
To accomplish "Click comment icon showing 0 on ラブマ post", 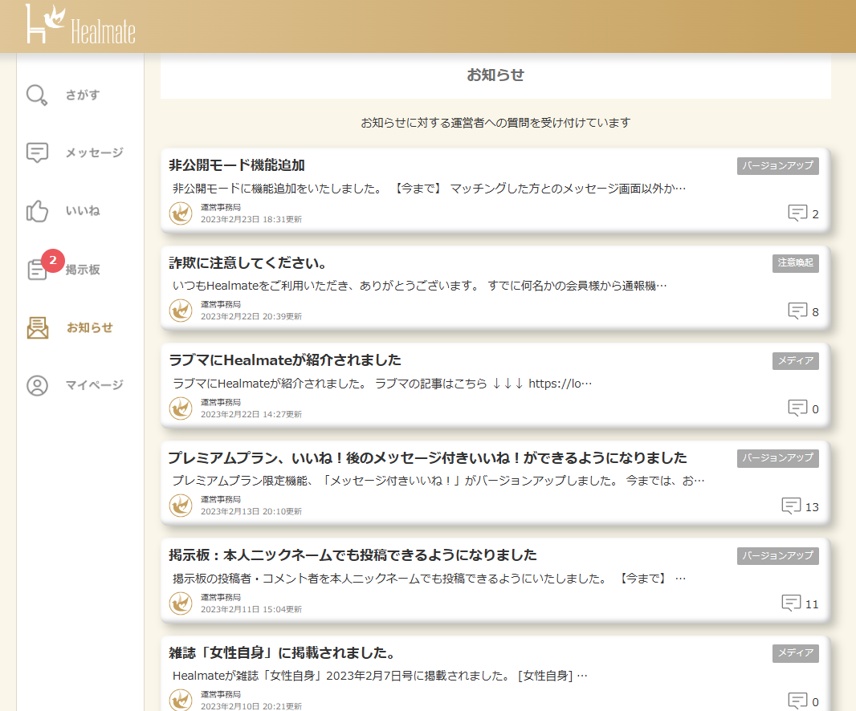I will pyautogui.click(x=797, y=408).
